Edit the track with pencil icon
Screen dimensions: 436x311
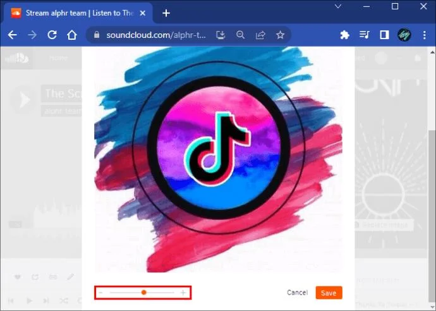pos(70,276)
